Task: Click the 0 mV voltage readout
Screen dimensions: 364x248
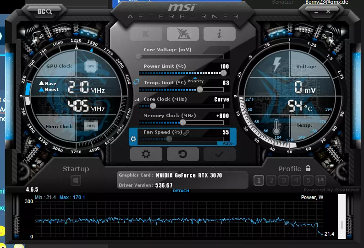Action: point(305,87)
